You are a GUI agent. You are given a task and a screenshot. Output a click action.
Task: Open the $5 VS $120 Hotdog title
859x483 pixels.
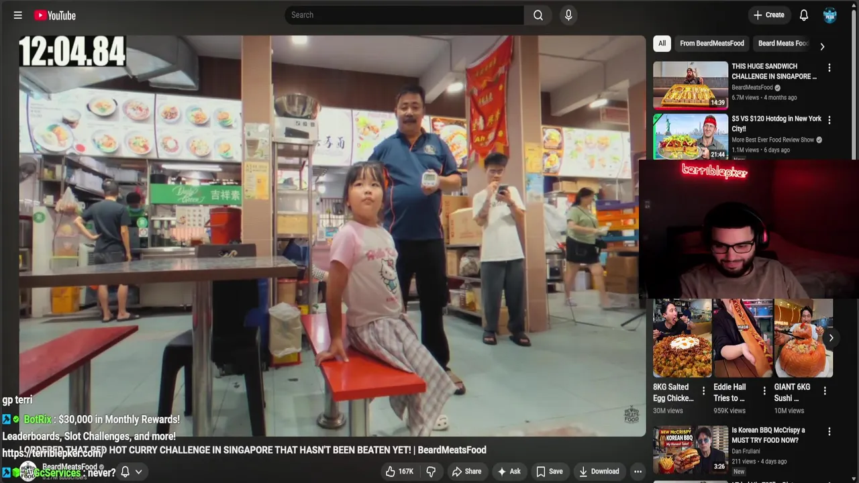click(x=776, y=123)
